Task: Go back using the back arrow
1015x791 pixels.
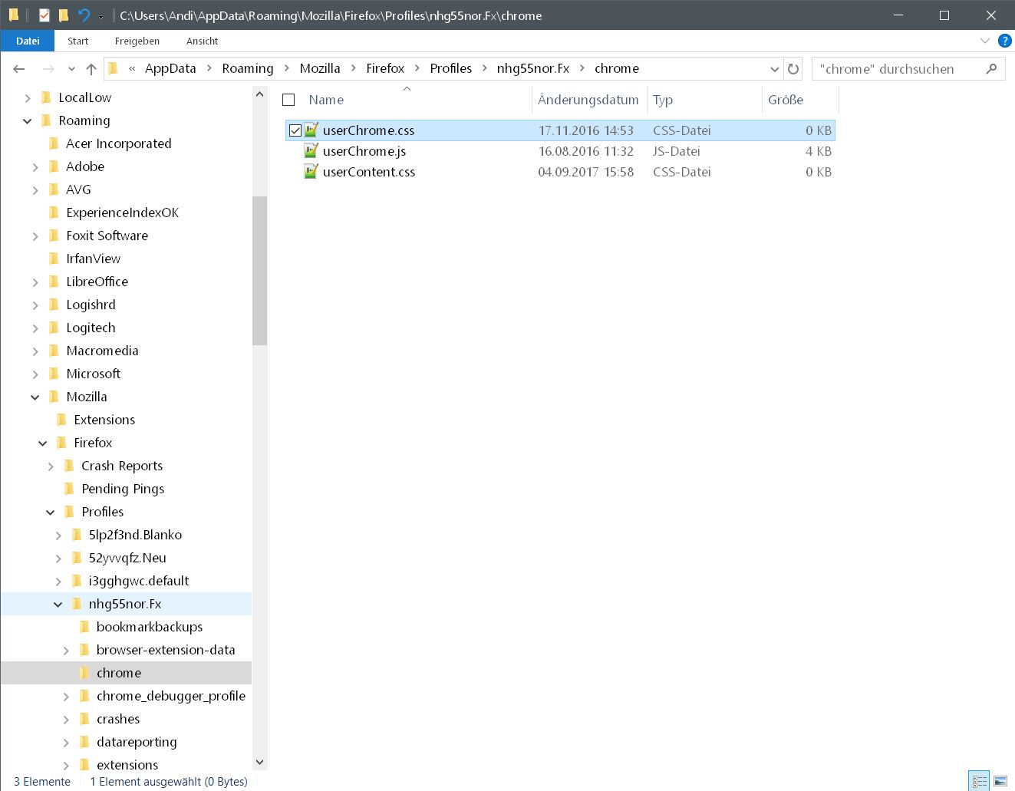Action: tap(19, 69)
